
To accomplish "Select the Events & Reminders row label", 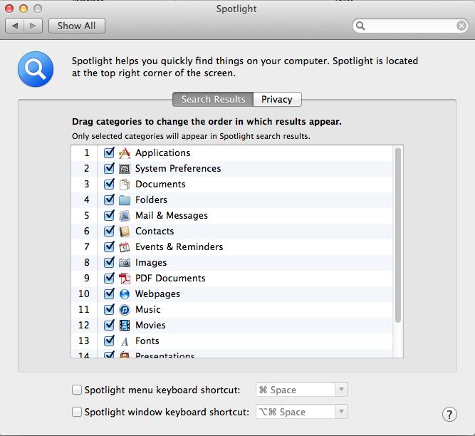I will click(179, 247).
